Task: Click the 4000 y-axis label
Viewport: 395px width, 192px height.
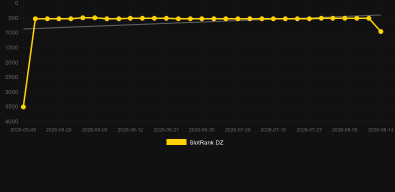Action: 12,121
